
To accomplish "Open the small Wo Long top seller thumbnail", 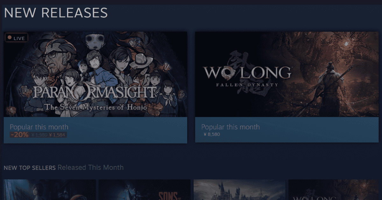I will coord(334,190).
